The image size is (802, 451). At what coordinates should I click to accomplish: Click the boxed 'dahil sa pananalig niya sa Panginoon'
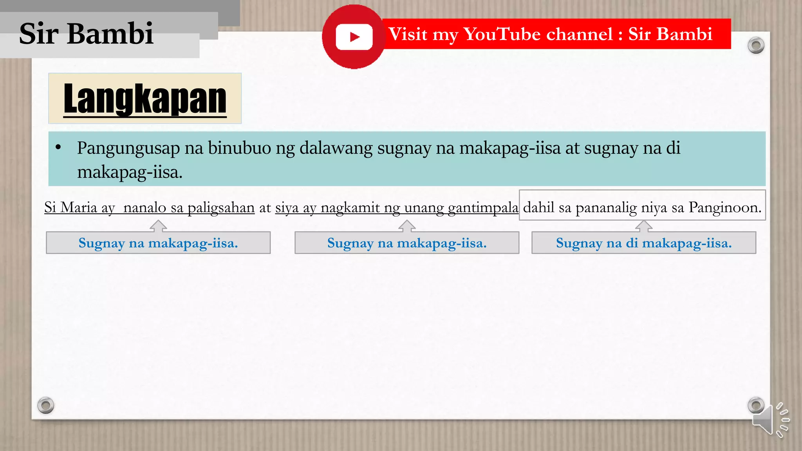[642, 207]
